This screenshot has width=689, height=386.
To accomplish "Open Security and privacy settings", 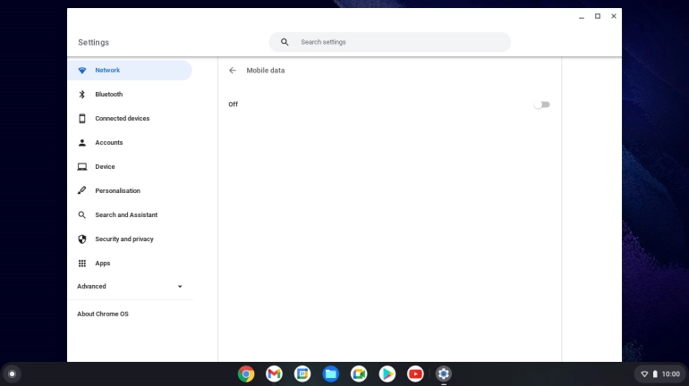I will (x=123, y=239).
